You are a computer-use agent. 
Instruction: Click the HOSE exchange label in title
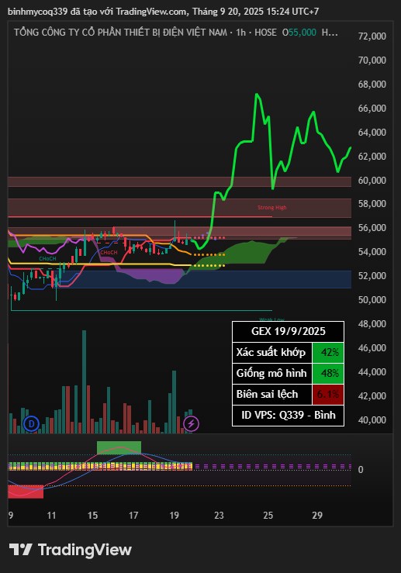pos(265,33)
